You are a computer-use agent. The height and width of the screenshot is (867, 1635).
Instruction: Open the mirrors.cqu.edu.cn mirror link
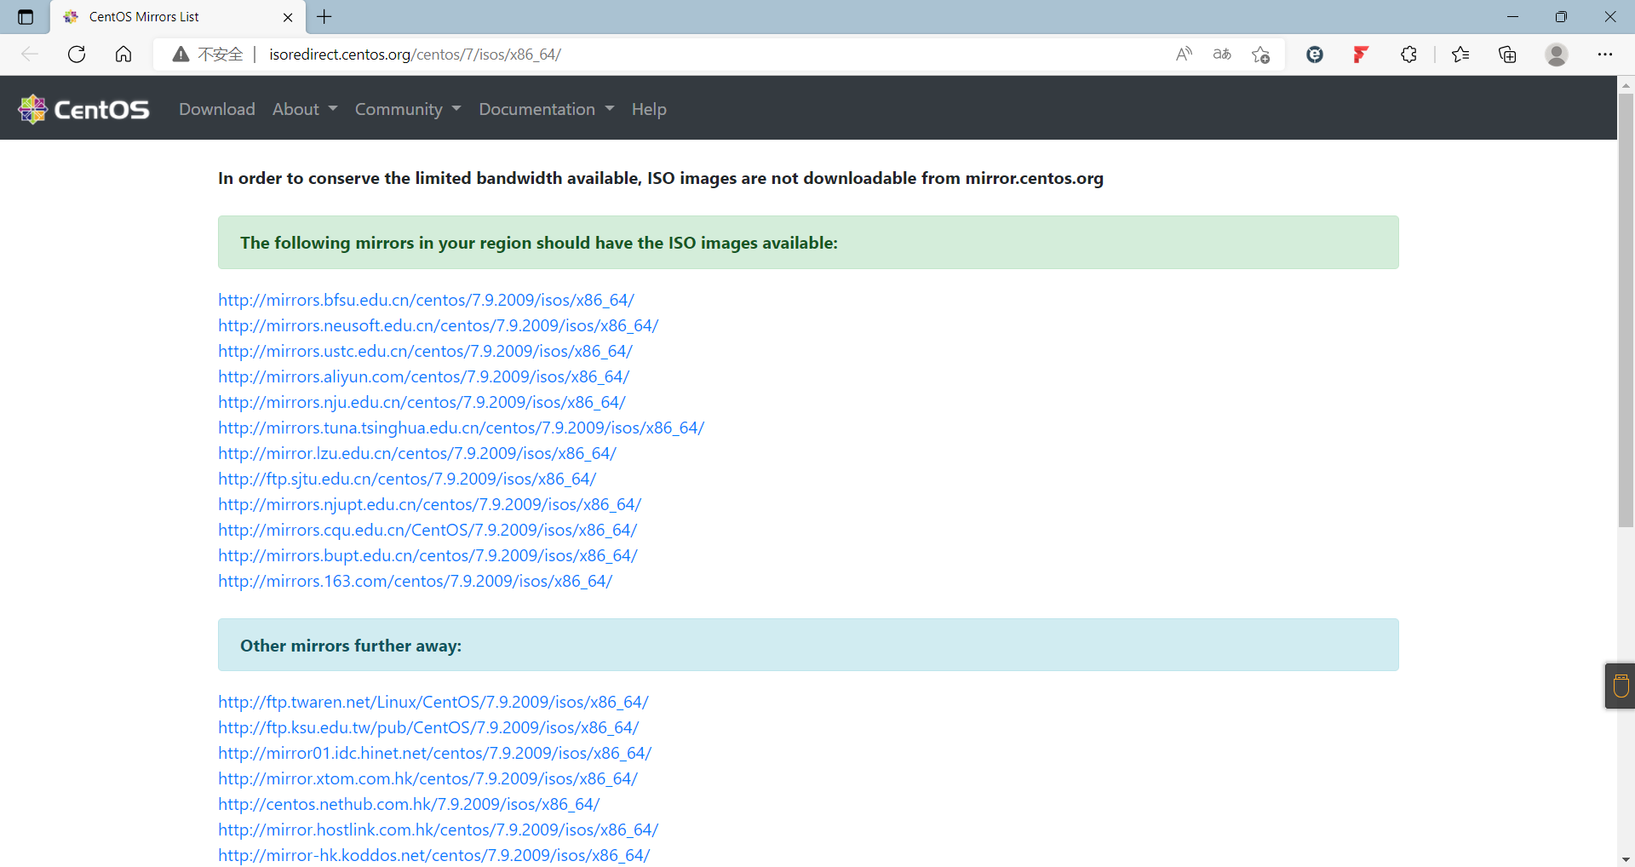427,530
